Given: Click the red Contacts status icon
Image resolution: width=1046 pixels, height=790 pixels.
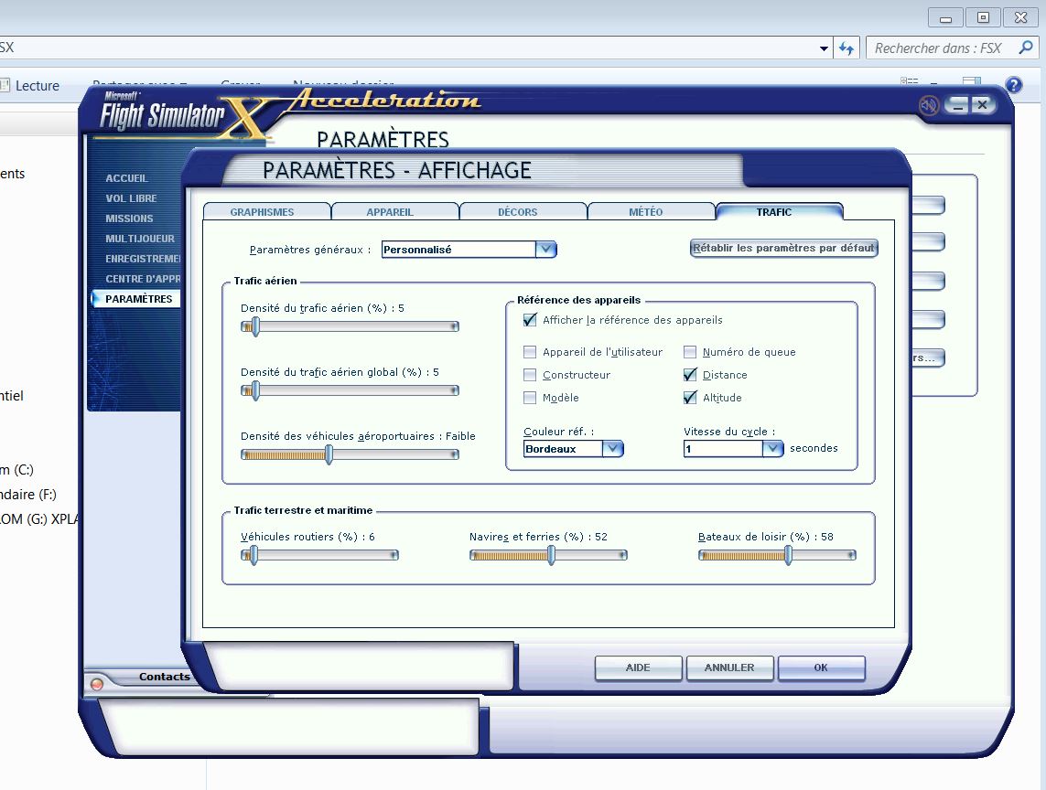Looking at the screenshot, I should pyautogui.click(x=97, y=683).
